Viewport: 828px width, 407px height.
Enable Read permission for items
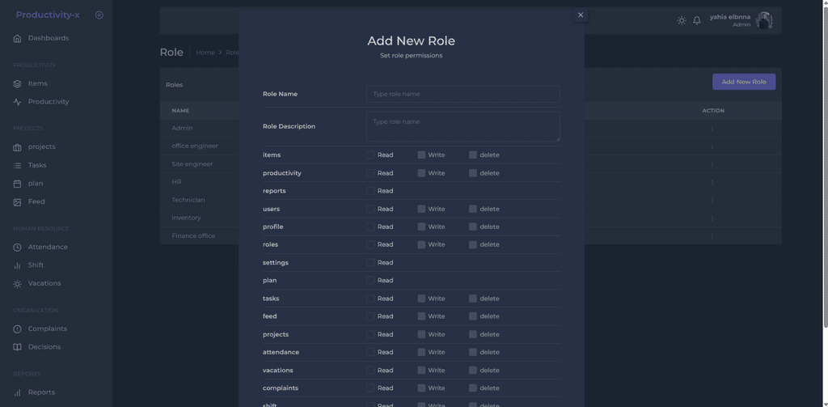tap(370, 155)
